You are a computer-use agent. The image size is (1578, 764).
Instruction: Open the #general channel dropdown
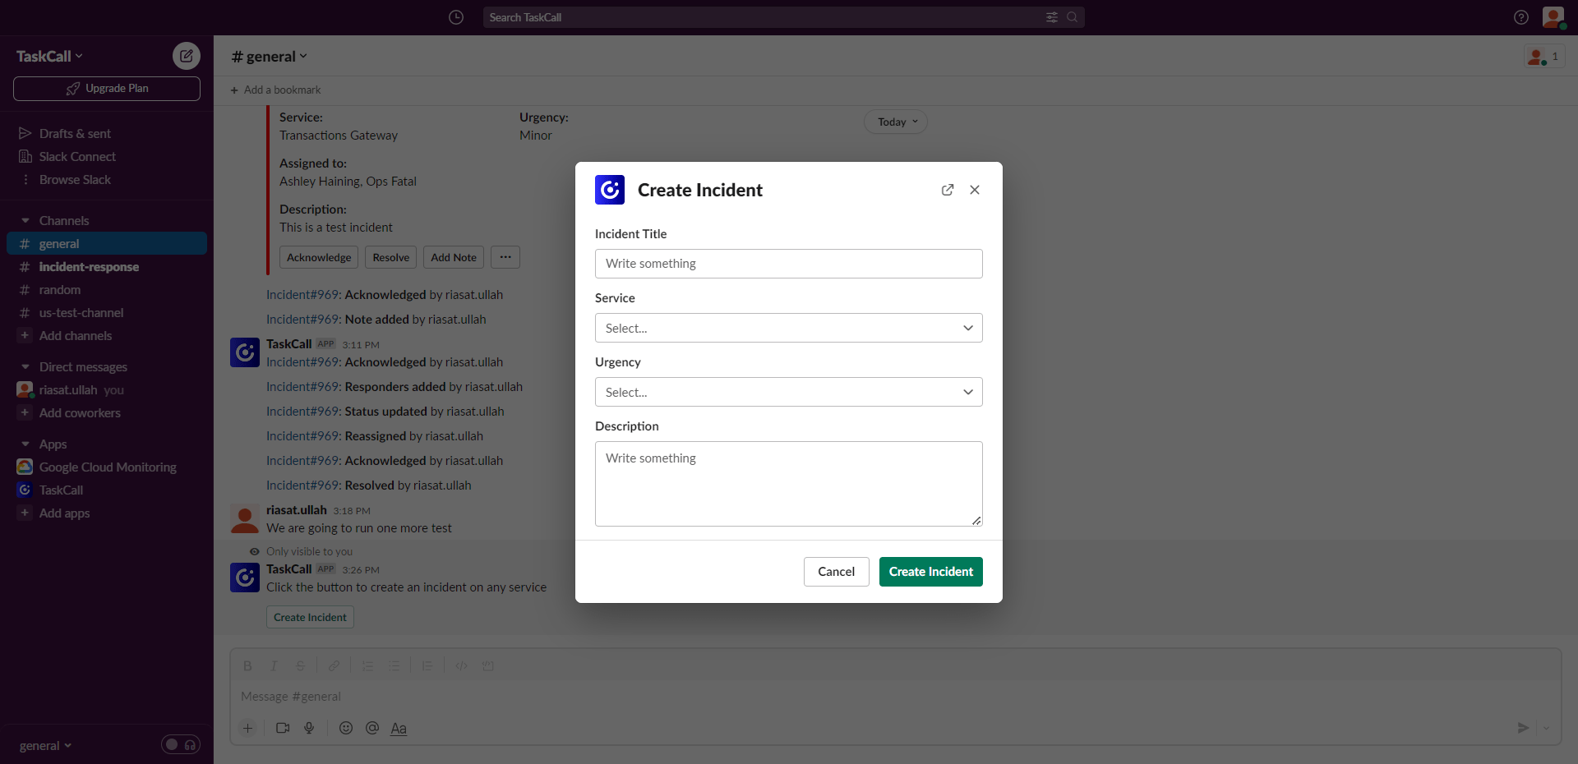click(270, 57)
